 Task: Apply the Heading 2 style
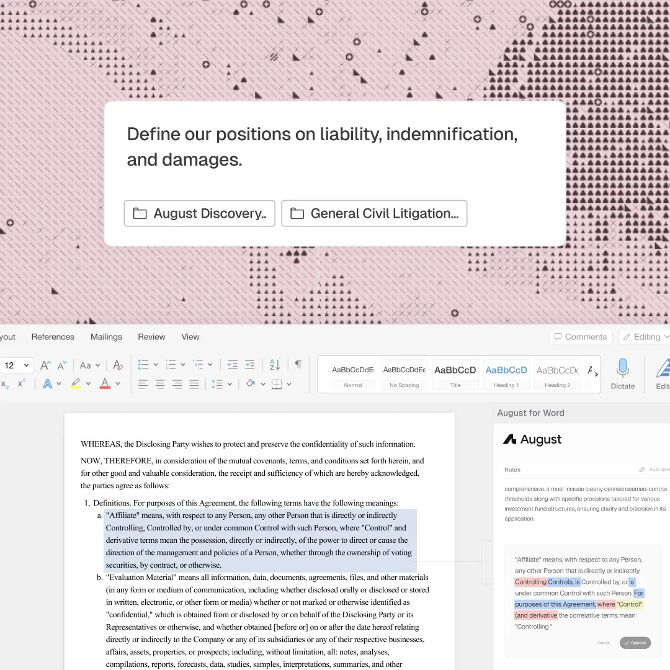[557, 375]
